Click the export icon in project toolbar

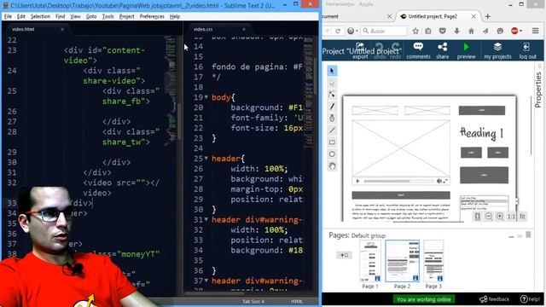[360, 50]
